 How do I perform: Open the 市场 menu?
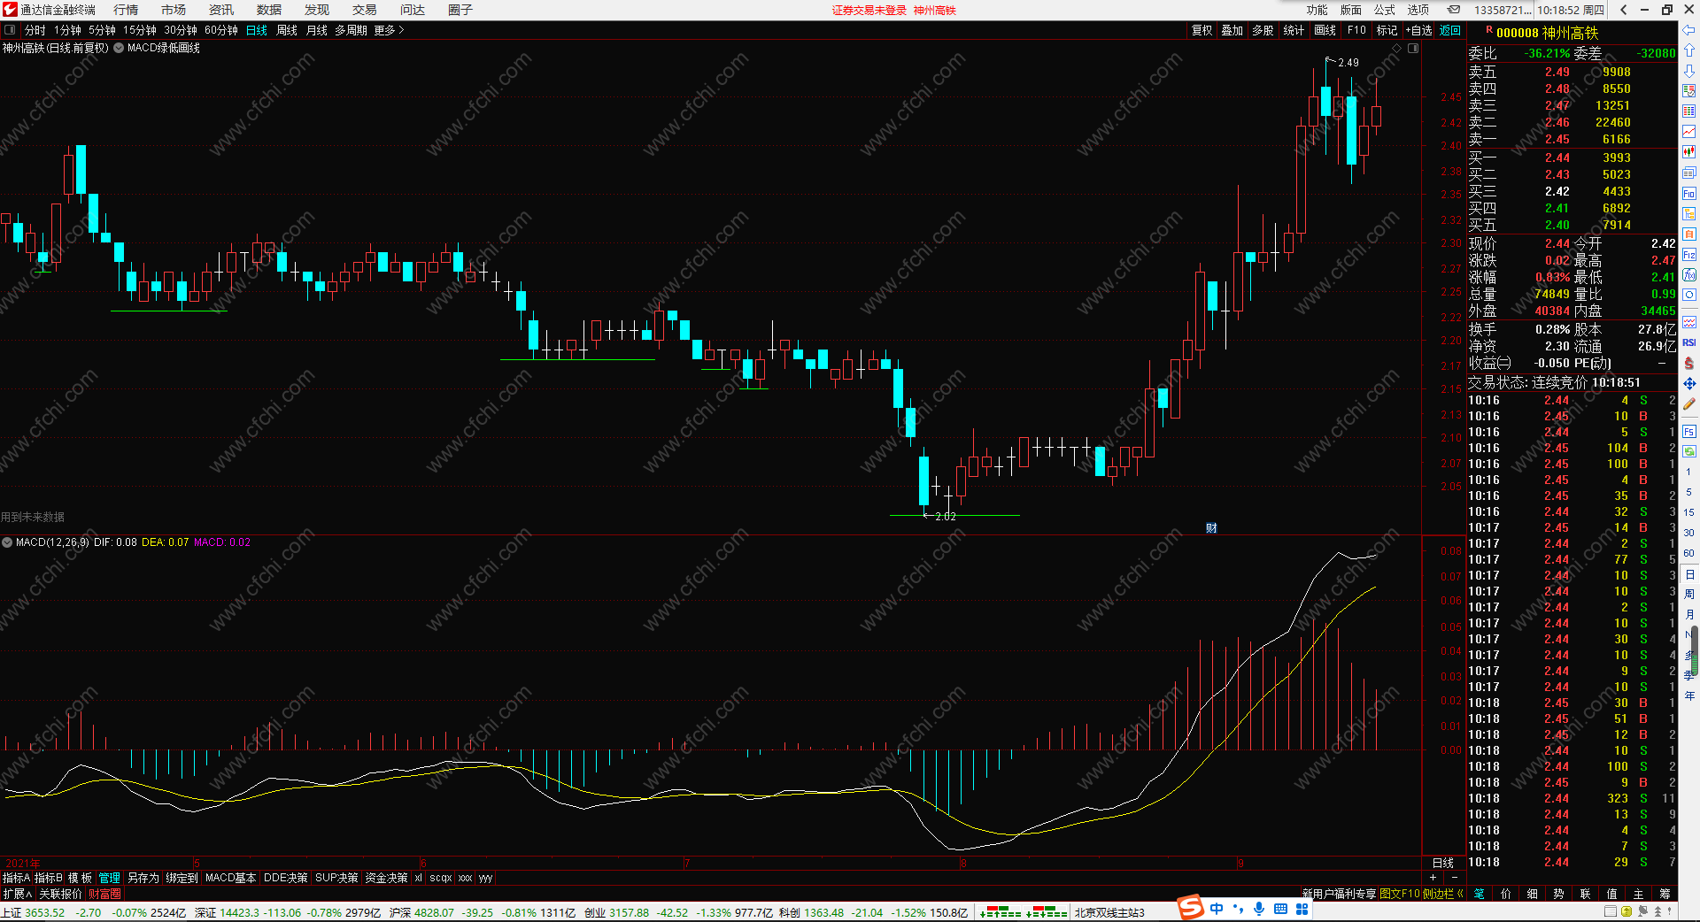(x=174, y=10)
